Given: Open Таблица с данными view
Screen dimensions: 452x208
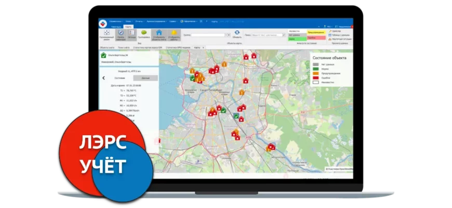Looking at the screenshot, I should click(x=338, y=35).
